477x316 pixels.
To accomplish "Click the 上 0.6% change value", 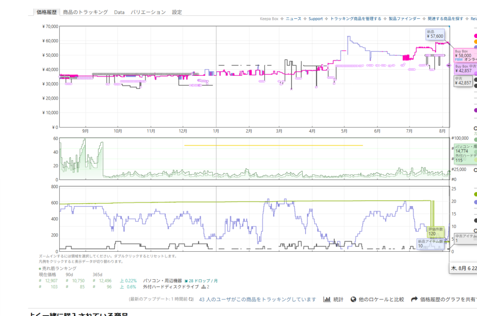I will [x=128, y=287].
